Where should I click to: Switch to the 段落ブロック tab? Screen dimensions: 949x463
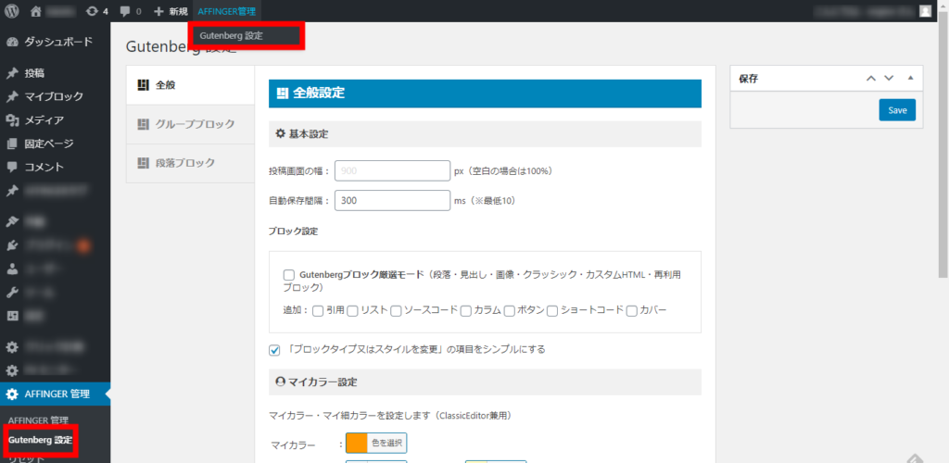pos(191,163)
